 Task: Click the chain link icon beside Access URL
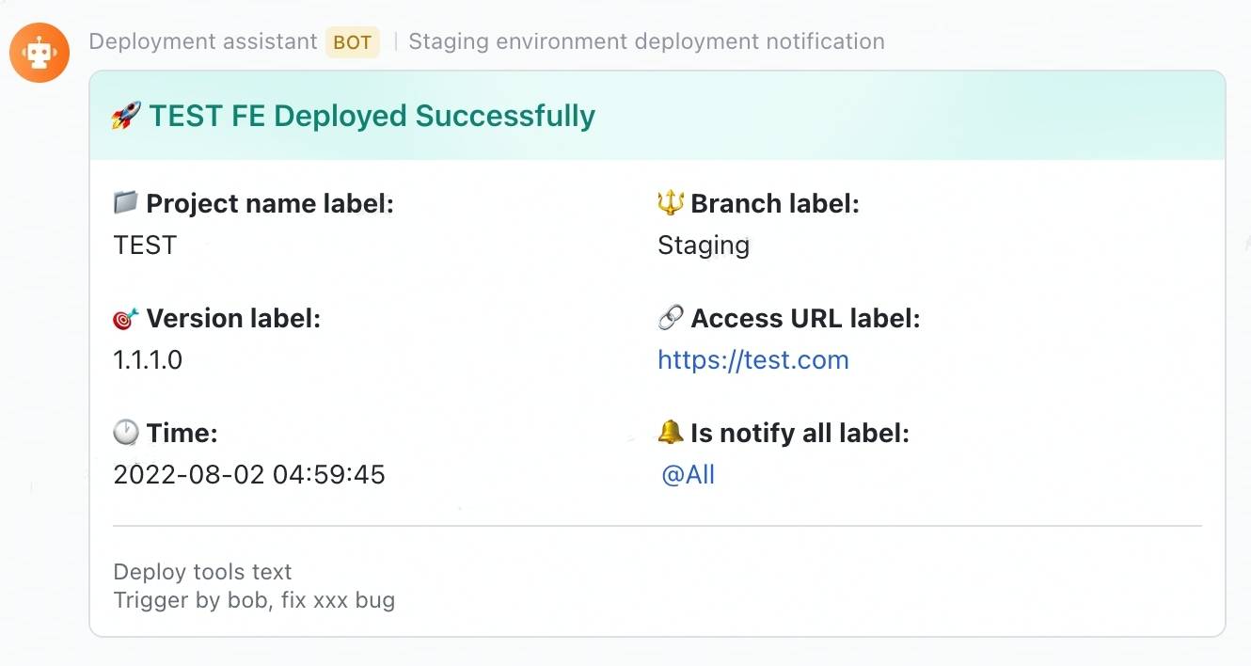670,319
